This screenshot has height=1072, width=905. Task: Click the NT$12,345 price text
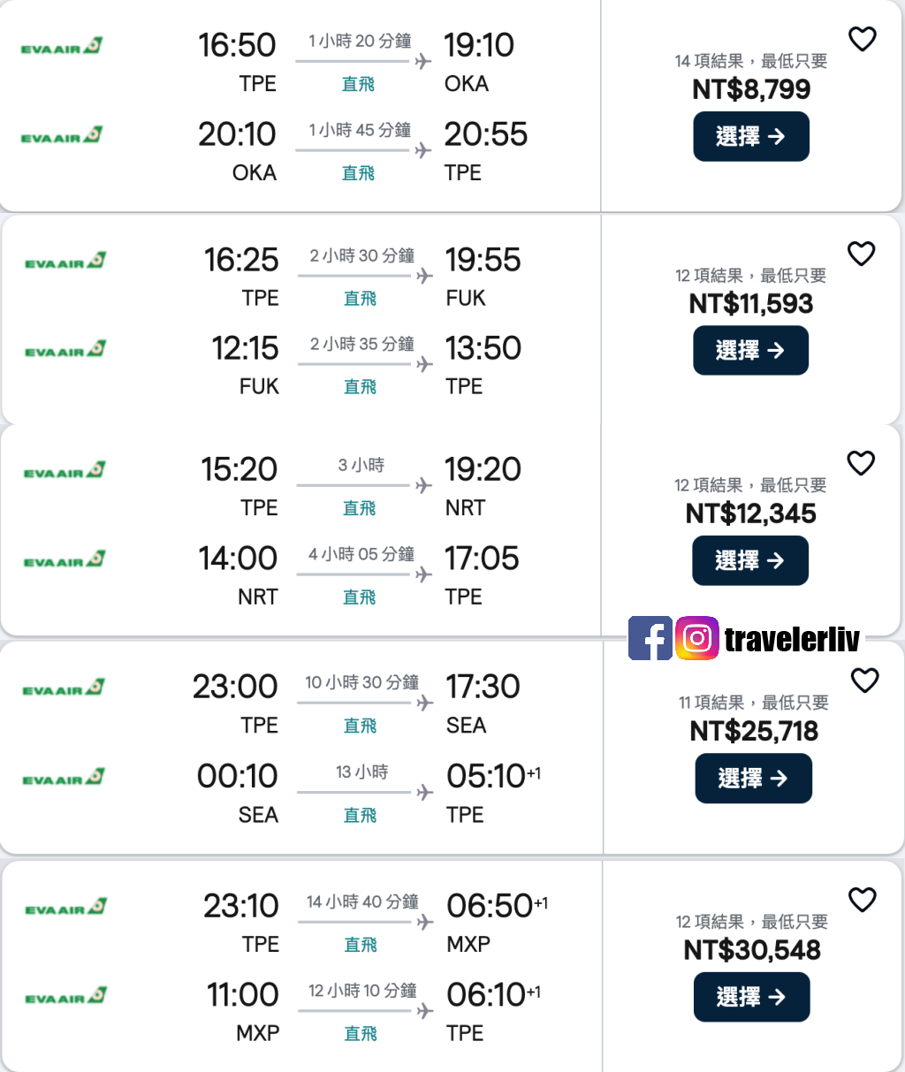(x=752, y=513)
